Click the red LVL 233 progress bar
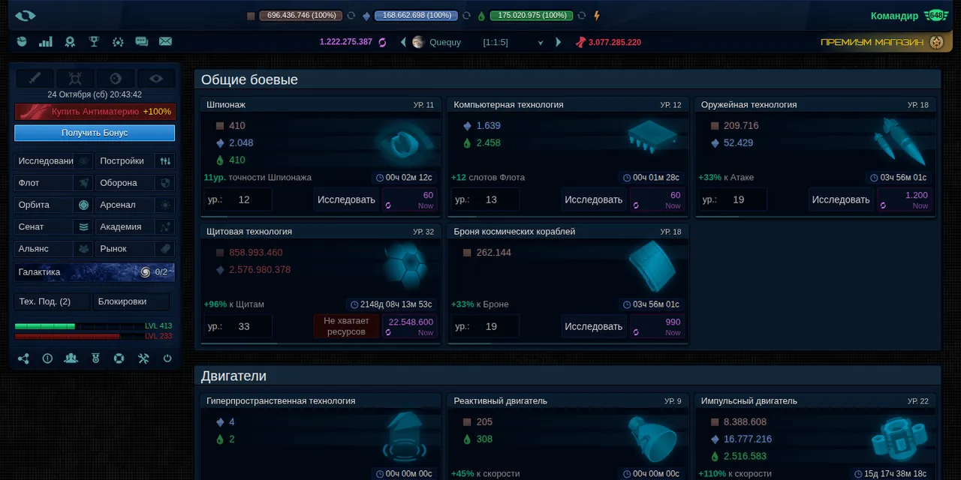Screen dimensions: 961x480 coord(95,336)
